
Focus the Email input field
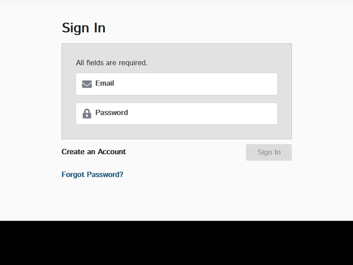click(176, 84)
